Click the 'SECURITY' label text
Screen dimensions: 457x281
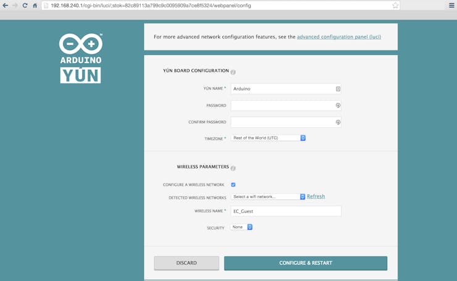coord(216,228)
